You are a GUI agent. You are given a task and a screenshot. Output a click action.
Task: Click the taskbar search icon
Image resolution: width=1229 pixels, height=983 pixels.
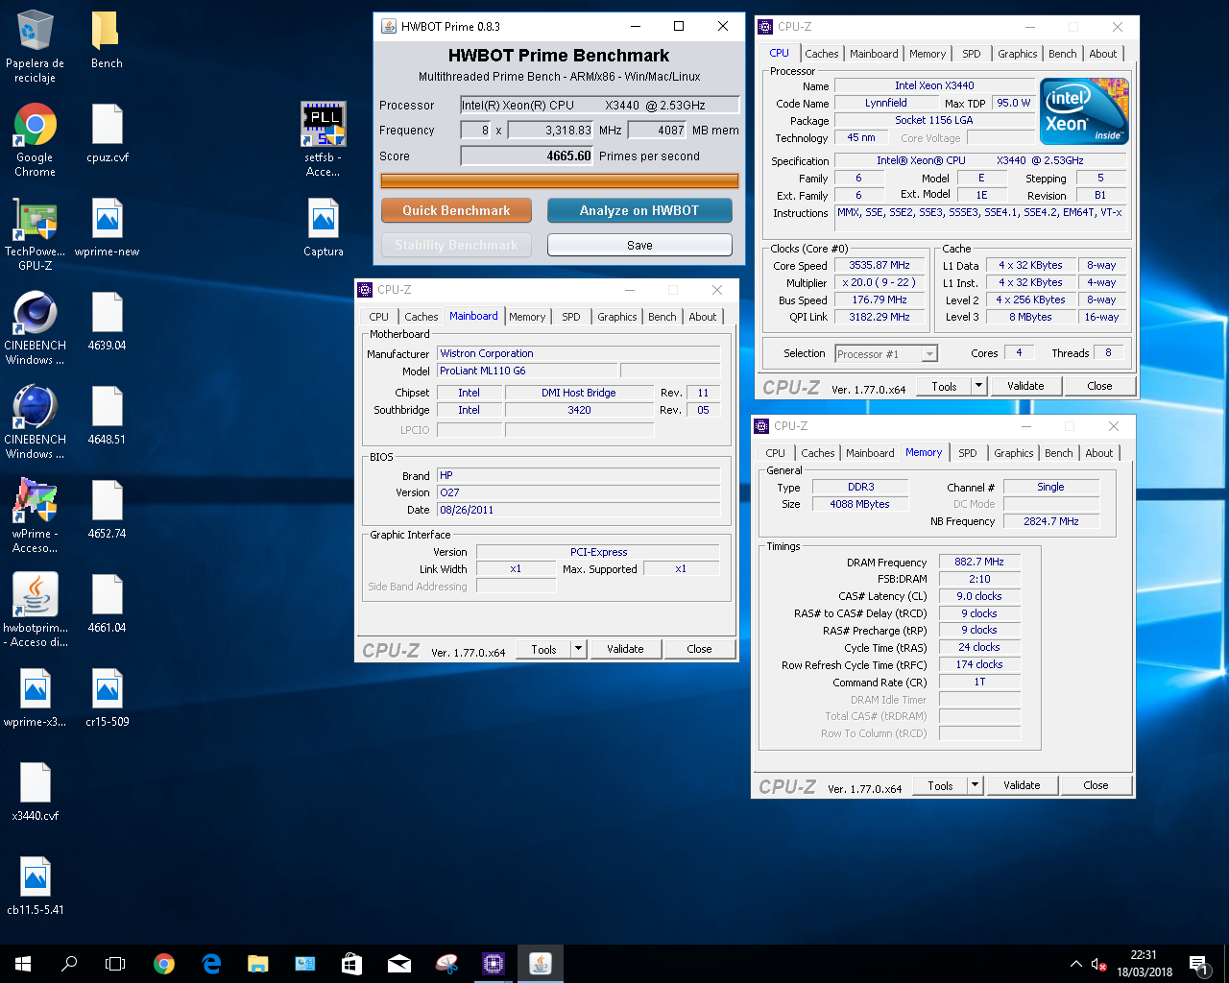(x=69, y=964)
